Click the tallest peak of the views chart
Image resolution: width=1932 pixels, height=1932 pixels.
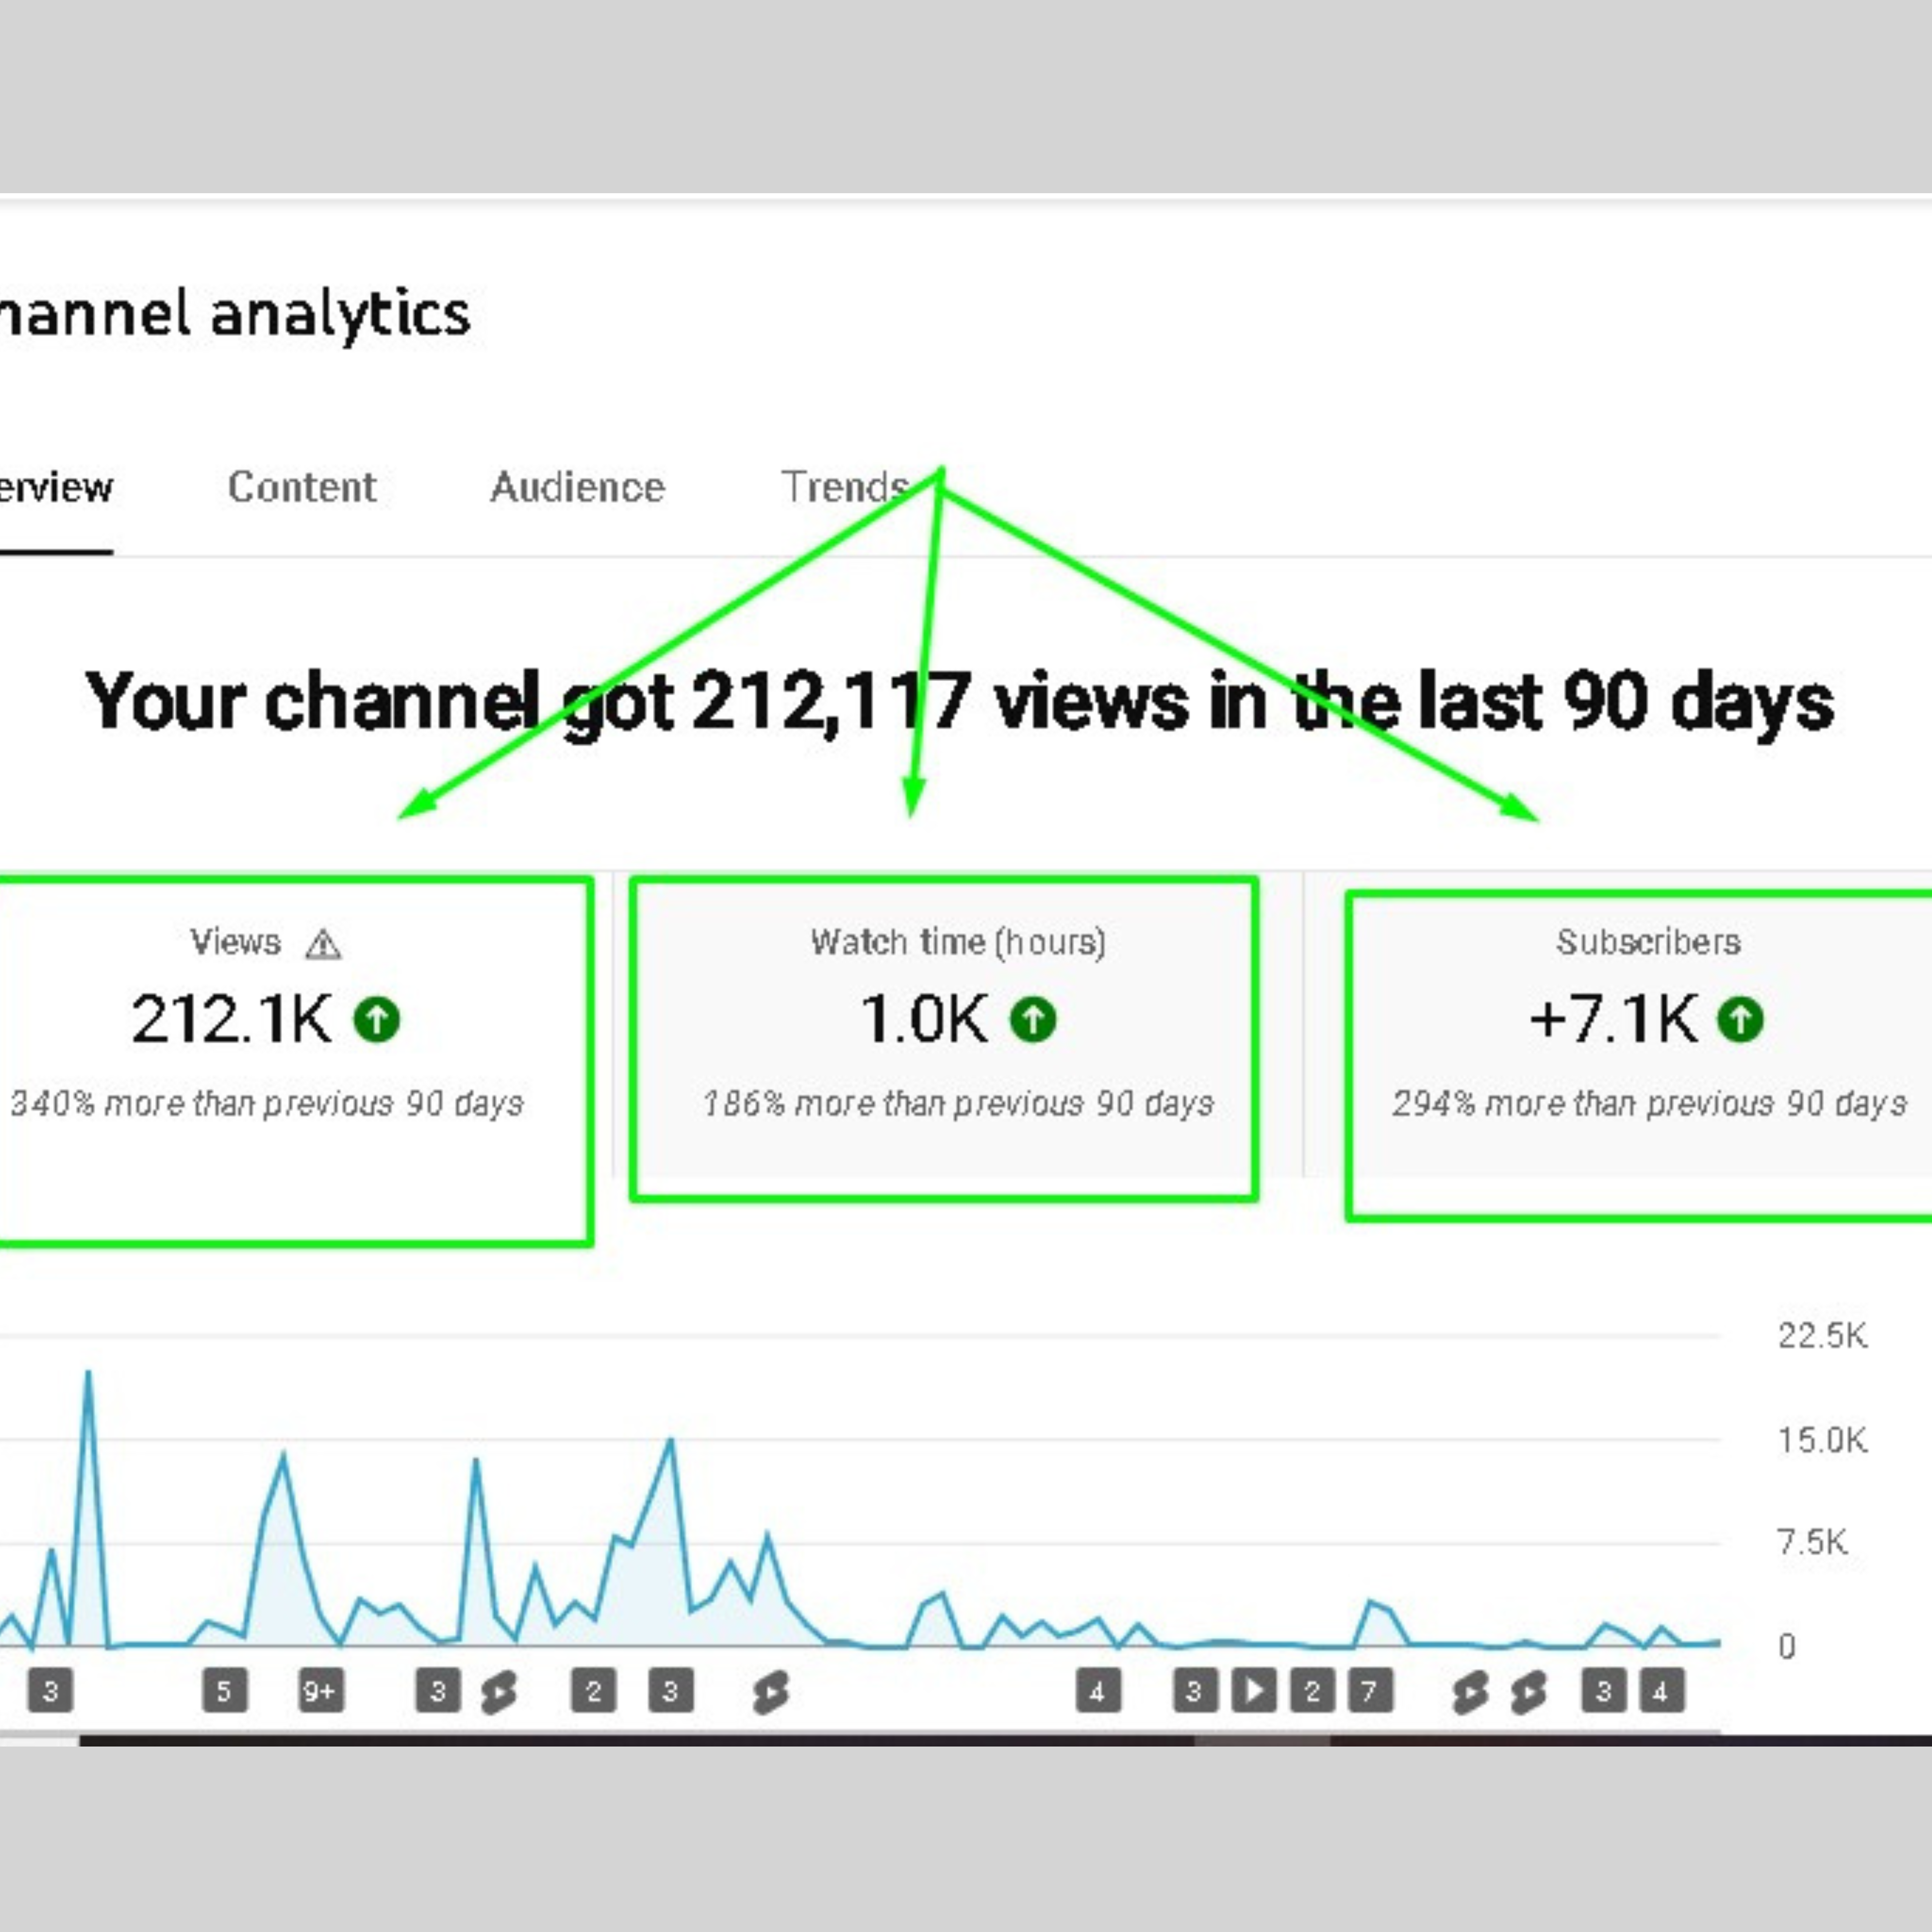pyautogui.click(x=88, y=1373)
